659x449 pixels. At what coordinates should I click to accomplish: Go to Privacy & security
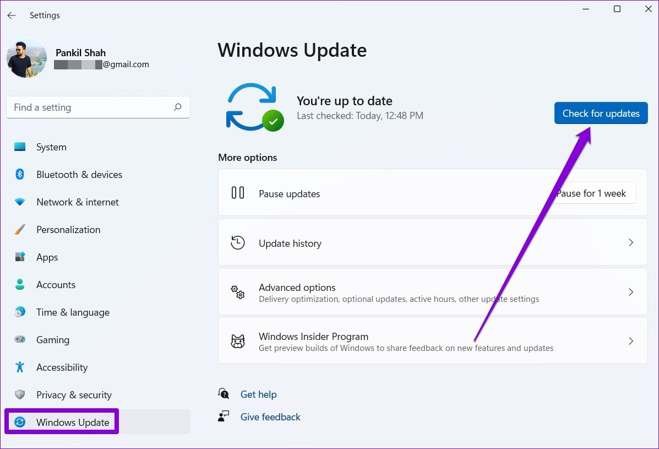[x=74, y=395]
